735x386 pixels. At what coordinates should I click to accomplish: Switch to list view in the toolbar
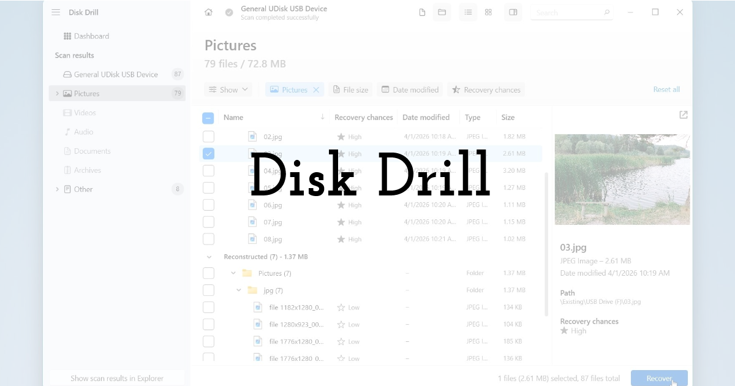pyautogui.click(x=468, y=12)
